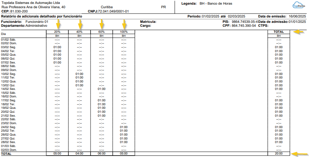Screen dimensions: 309x157
Task: Click the 06:00 total in the 60% column
Action: 101,154
